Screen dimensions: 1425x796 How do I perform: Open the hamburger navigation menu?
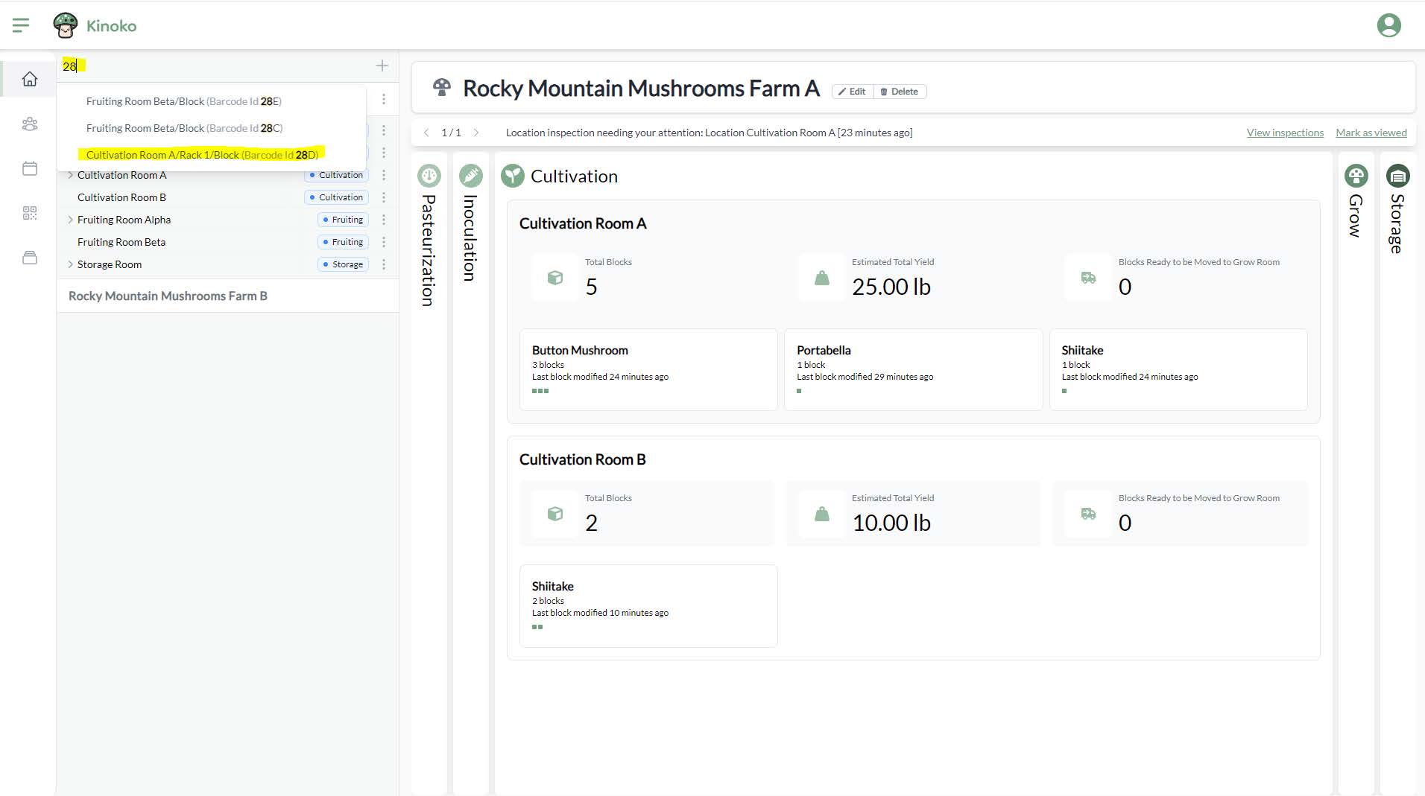[x=21, y=25]
